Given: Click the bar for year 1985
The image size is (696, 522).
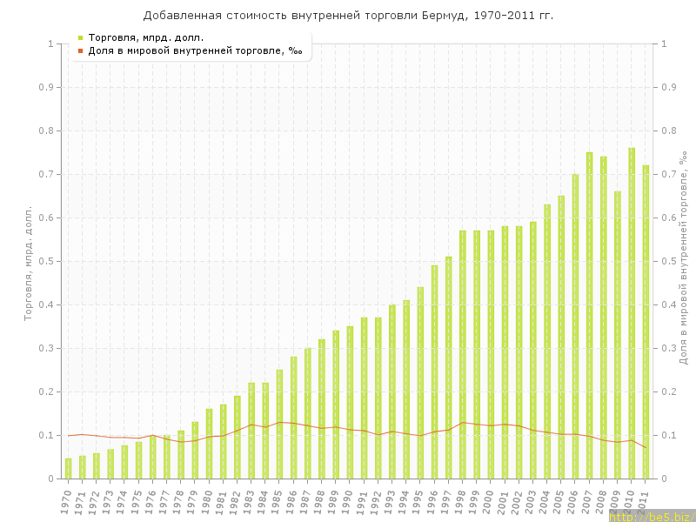Looking at the screenshot, I should [x=279, y=425].
